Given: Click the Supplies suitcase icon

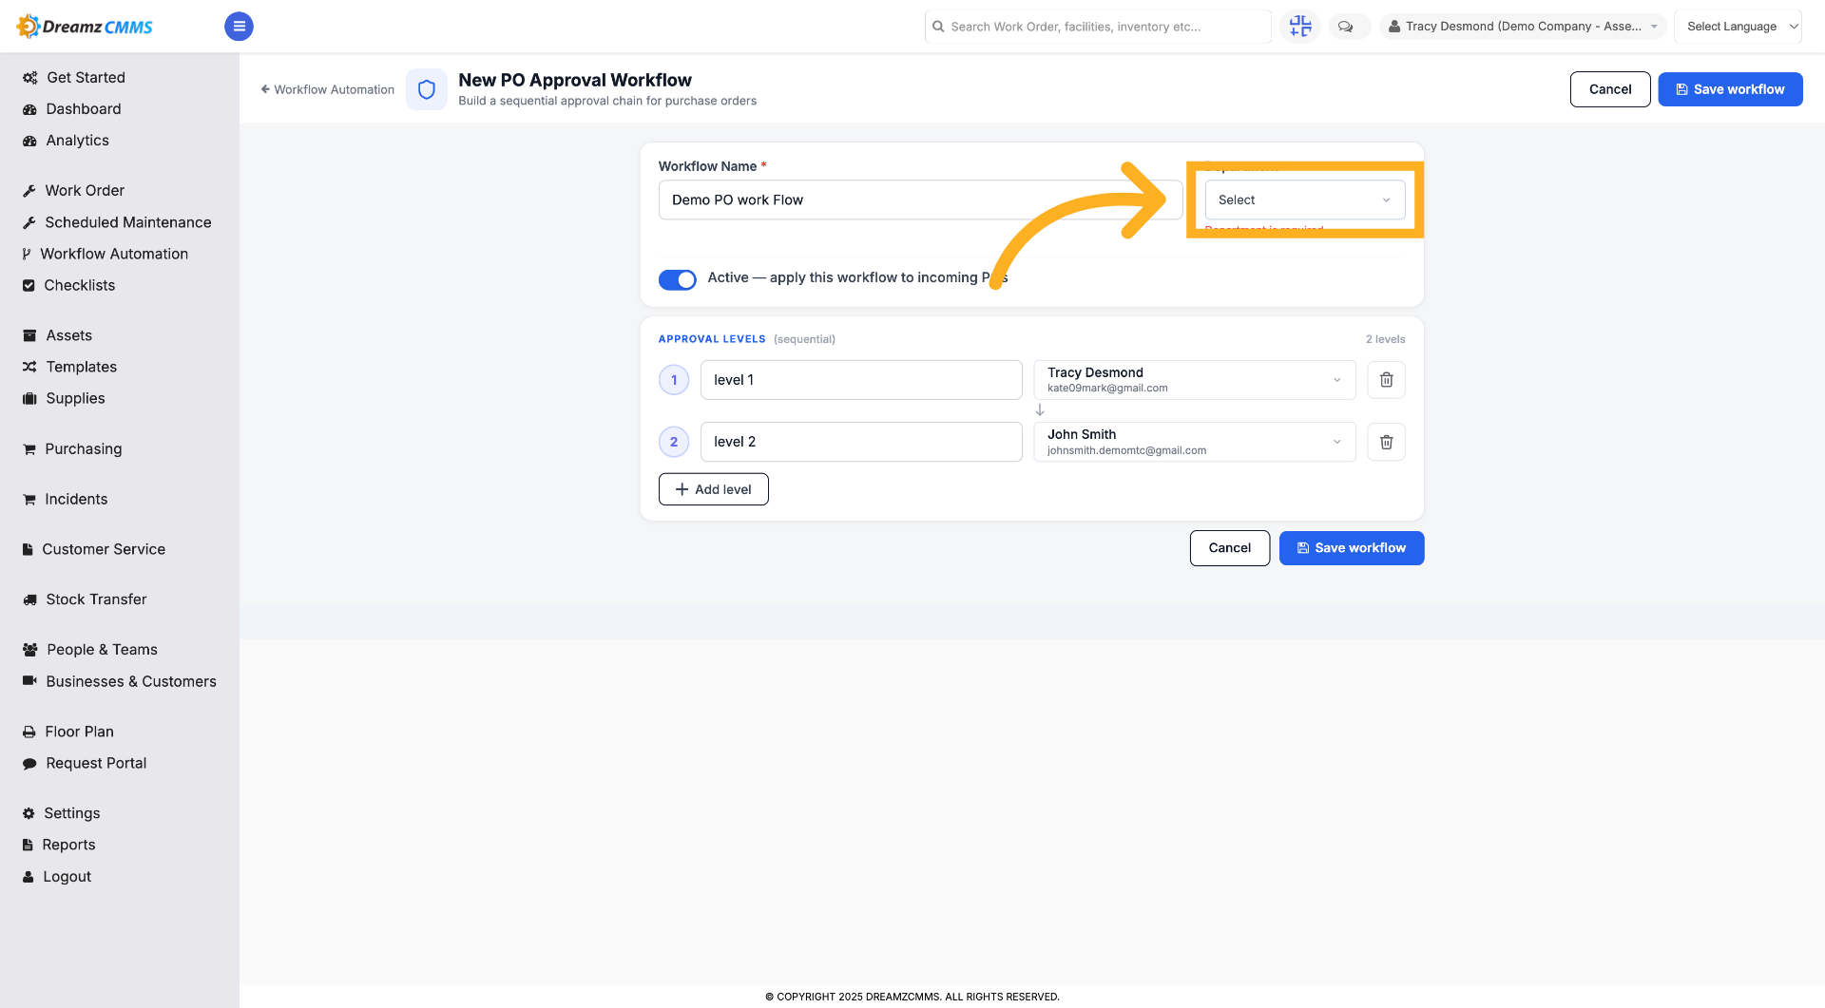Looking at the screenshot, I should (x=29, y=398).
